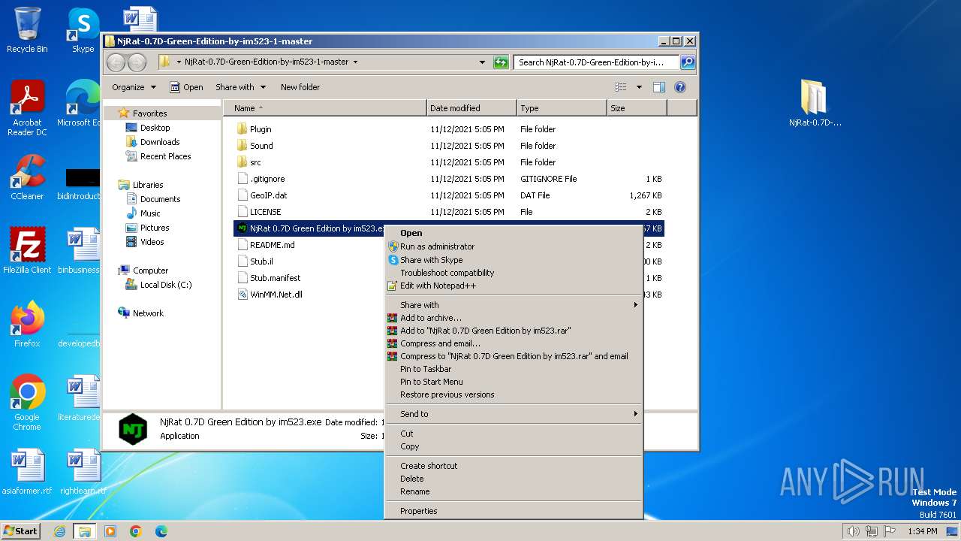Expand the address bar history dropdown
The width and height of the screenshot is (961, 541).
coord(482,62)
